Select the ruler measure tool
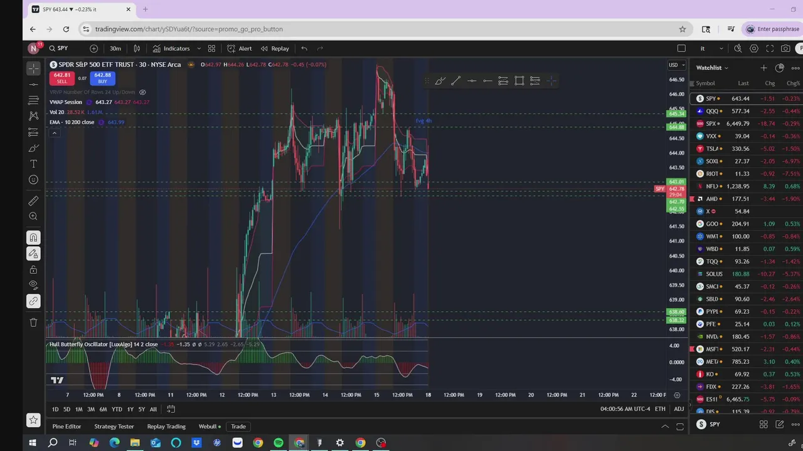The width and height of the screenshot is (803, 451). (33, 200)
